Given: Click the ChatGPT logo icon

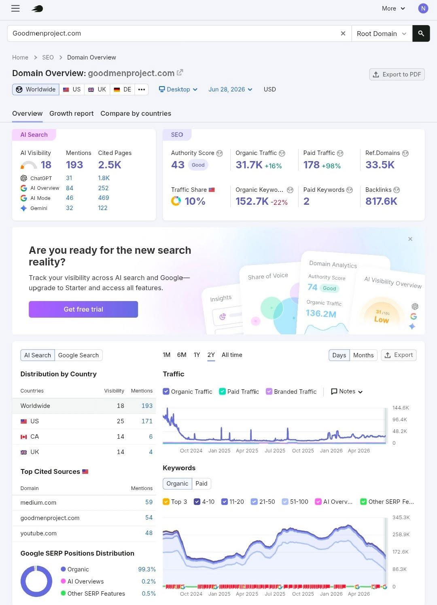Looking at the screenshot, I should [x=24, y=178].
